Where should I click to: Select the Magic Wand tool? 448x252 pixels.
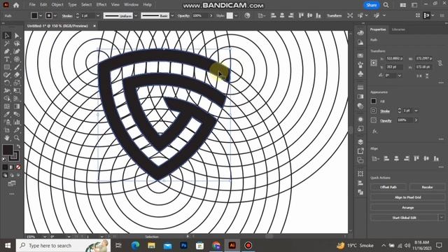coord(7,43)
